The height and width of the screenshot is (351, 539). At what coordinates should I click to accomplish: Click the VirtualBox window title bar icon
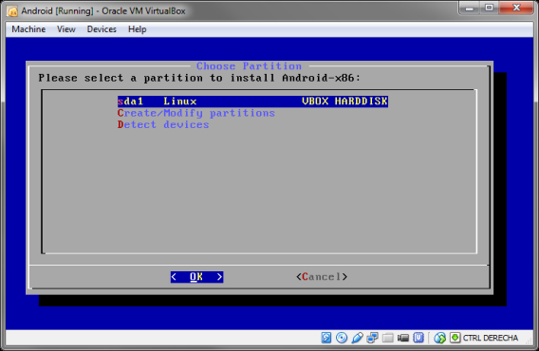click(x=12, y=11)
